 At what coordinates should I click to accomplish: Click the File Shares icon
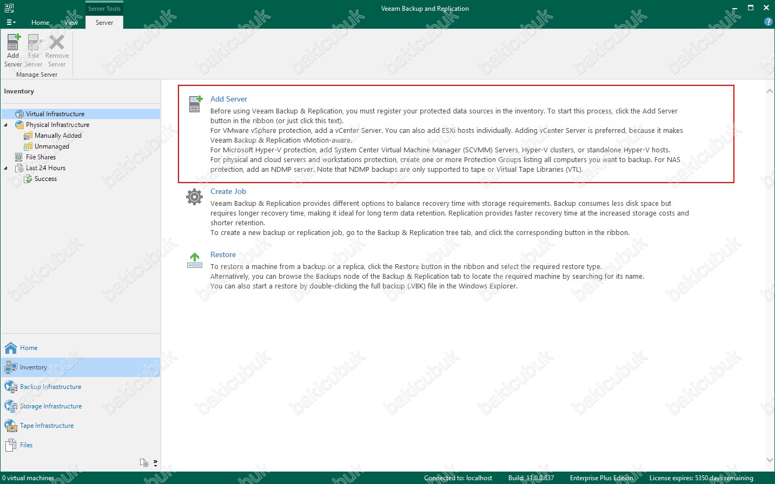pos(19,157)
